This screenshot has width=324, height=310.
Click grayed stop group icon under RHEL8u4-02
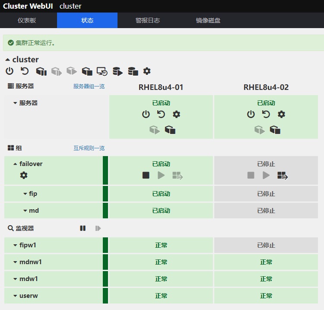pos(251,175)
